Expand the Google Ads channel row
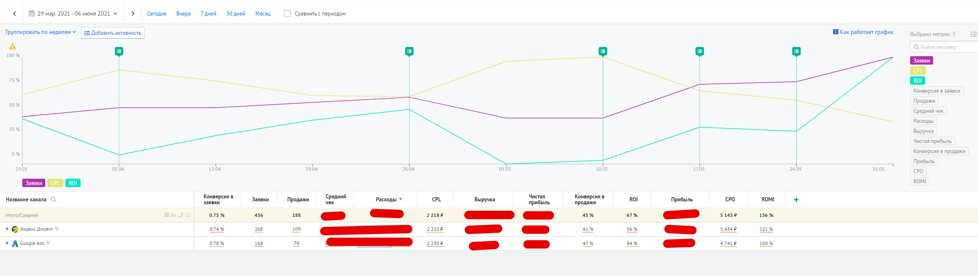 (7, 243)
